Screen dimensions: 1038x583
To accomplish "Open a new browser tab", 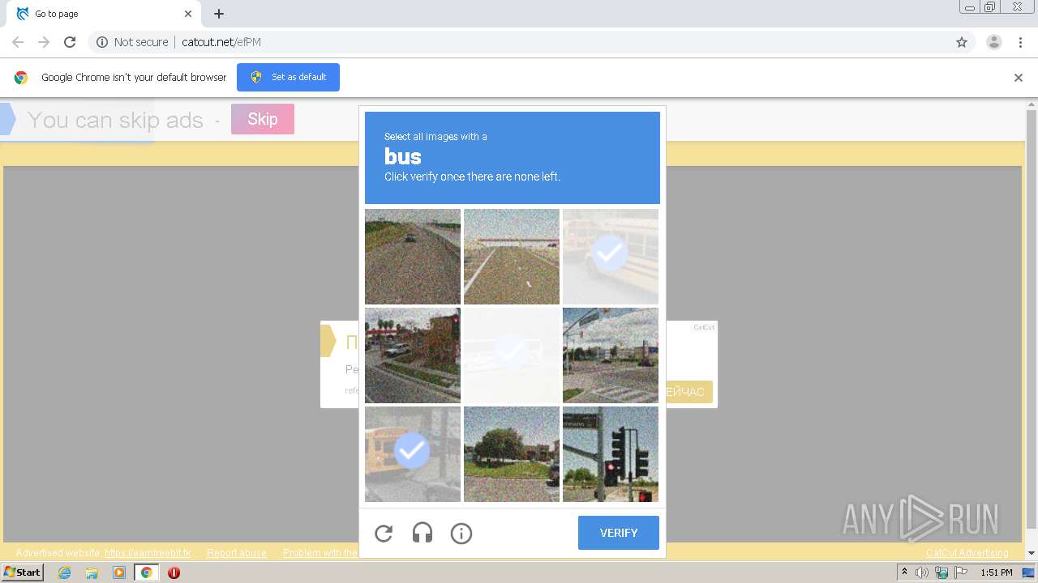I will click(219, 14).
